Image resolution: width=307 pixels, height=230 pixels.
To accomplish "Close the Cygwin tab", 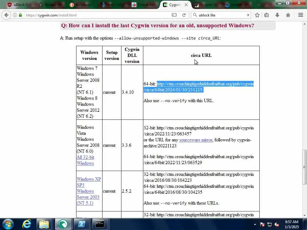I will tap(186, 5).
